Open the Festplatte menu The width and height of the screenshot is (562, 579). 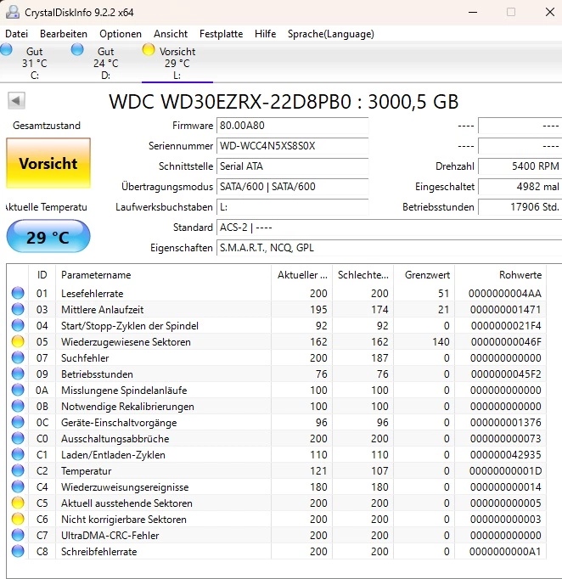pyautogui.click(x=222, y=34)
